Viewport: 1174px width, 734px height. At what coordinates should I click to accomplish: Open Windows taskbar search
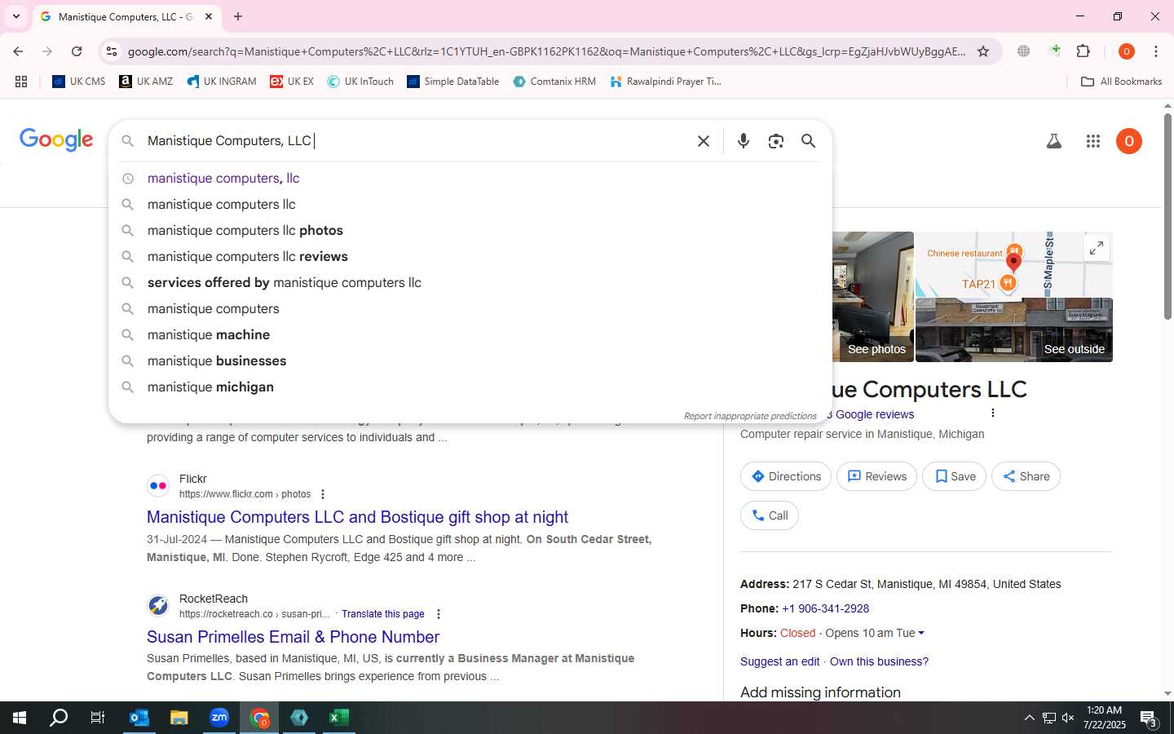pos(59,718)
